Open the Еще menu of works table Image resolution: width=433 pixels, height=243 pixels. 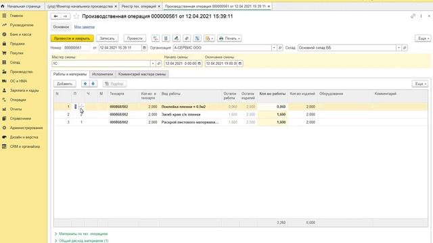tap(420, 84)
